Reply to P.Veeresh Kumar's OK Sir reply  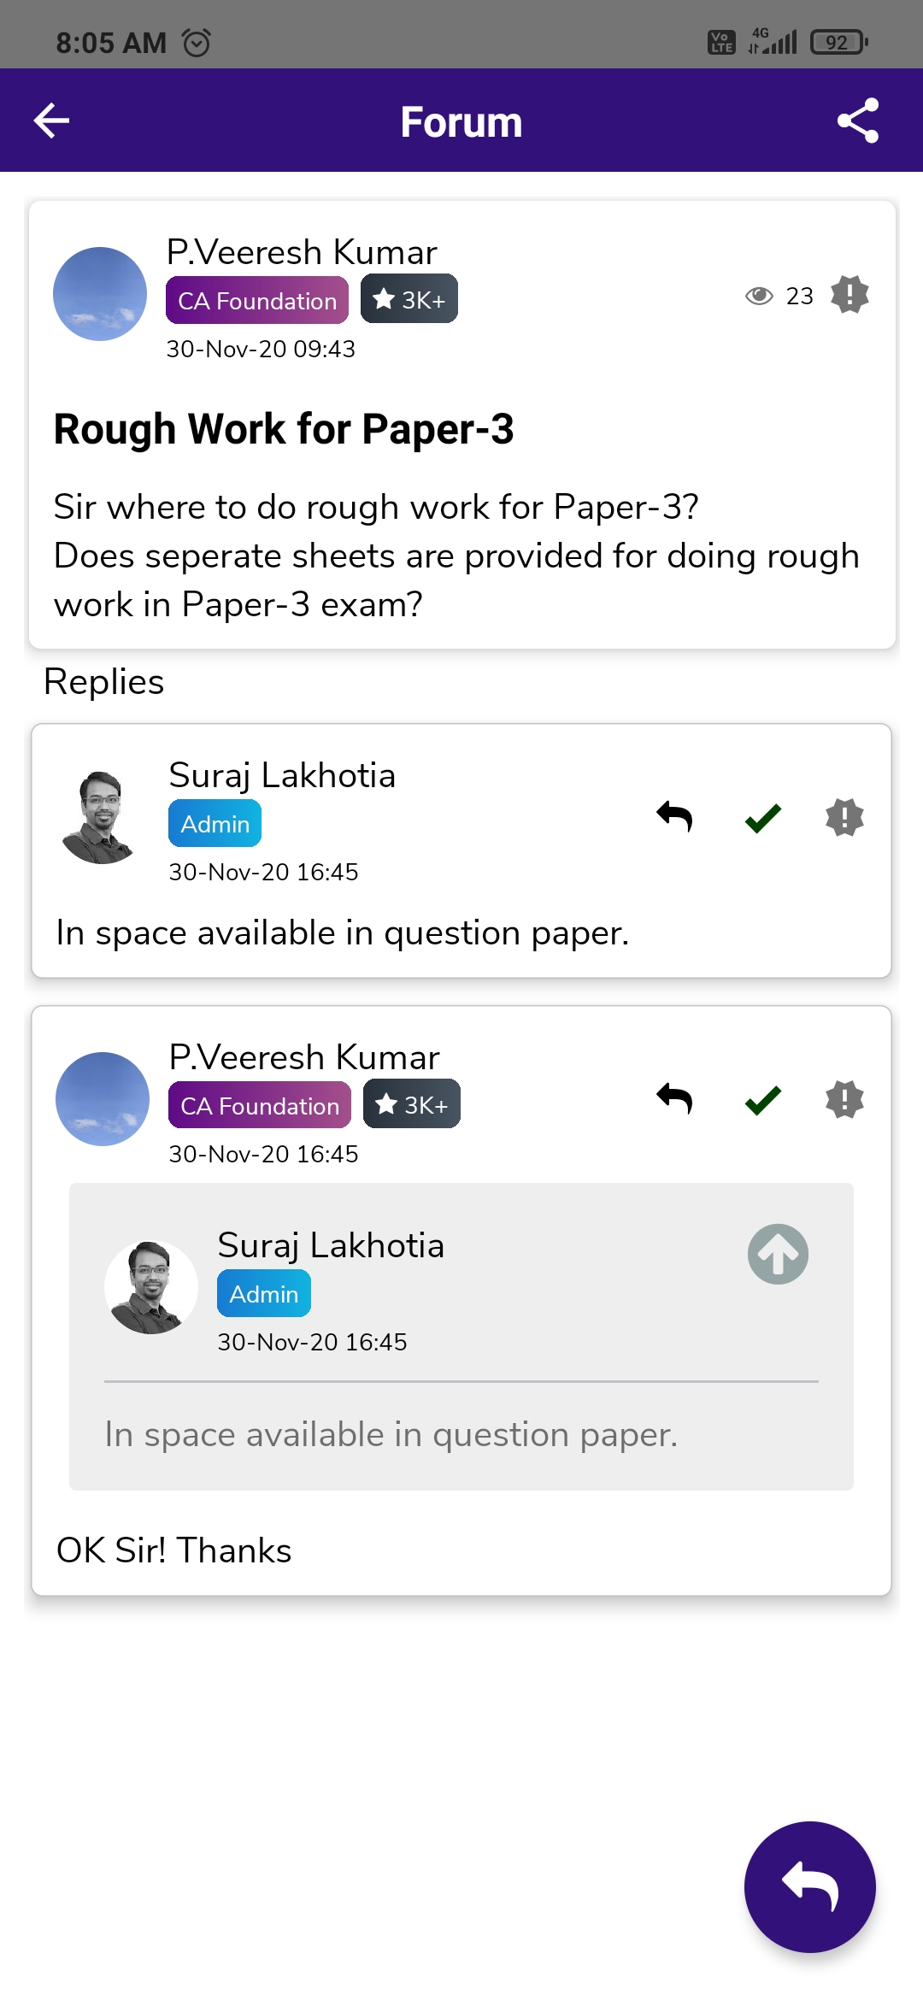674,1099
